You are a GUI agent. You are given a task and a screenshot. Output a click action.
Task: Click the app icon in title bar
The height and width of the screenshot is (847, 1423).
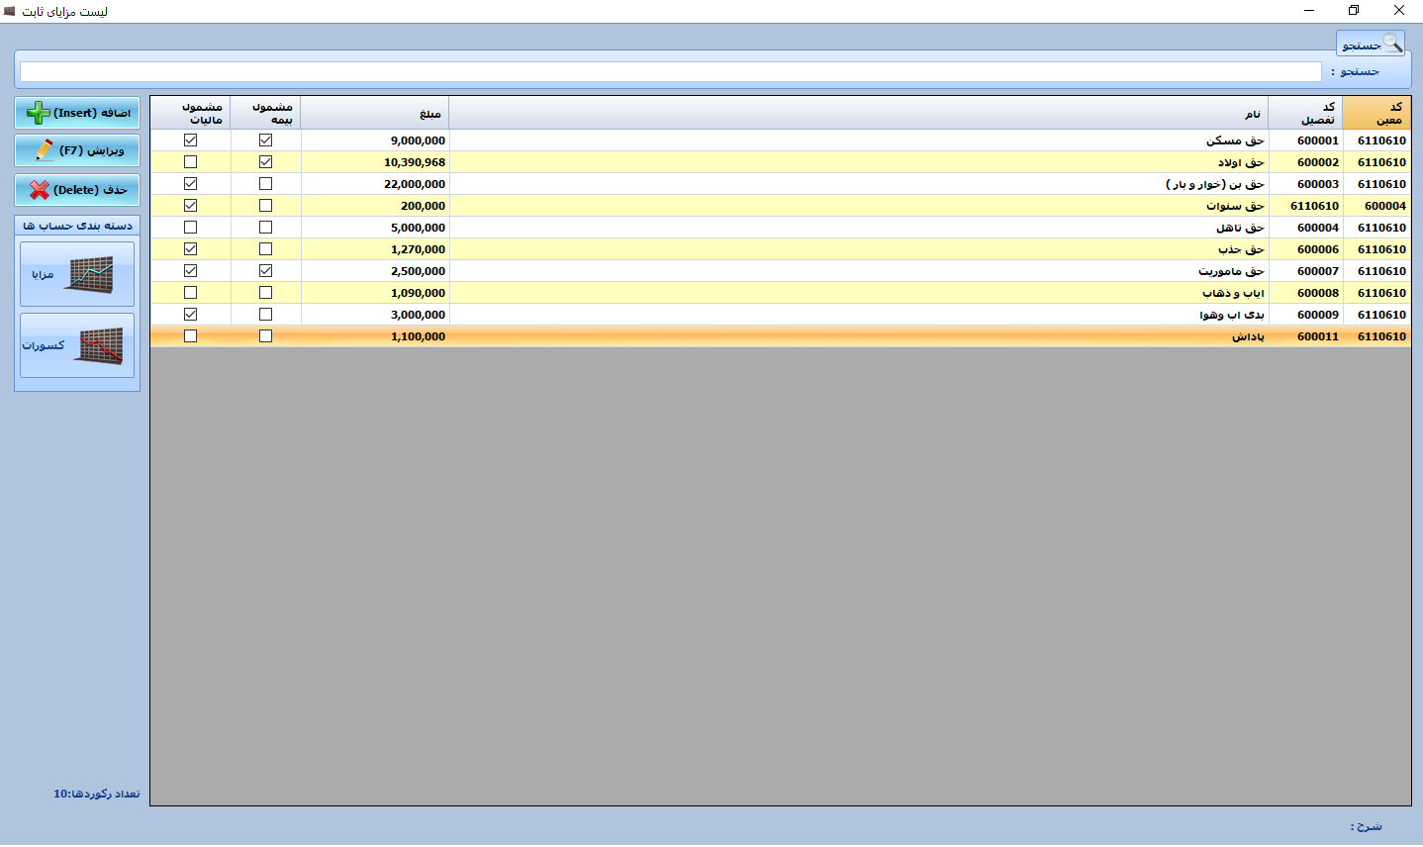(x=10, y=11)
